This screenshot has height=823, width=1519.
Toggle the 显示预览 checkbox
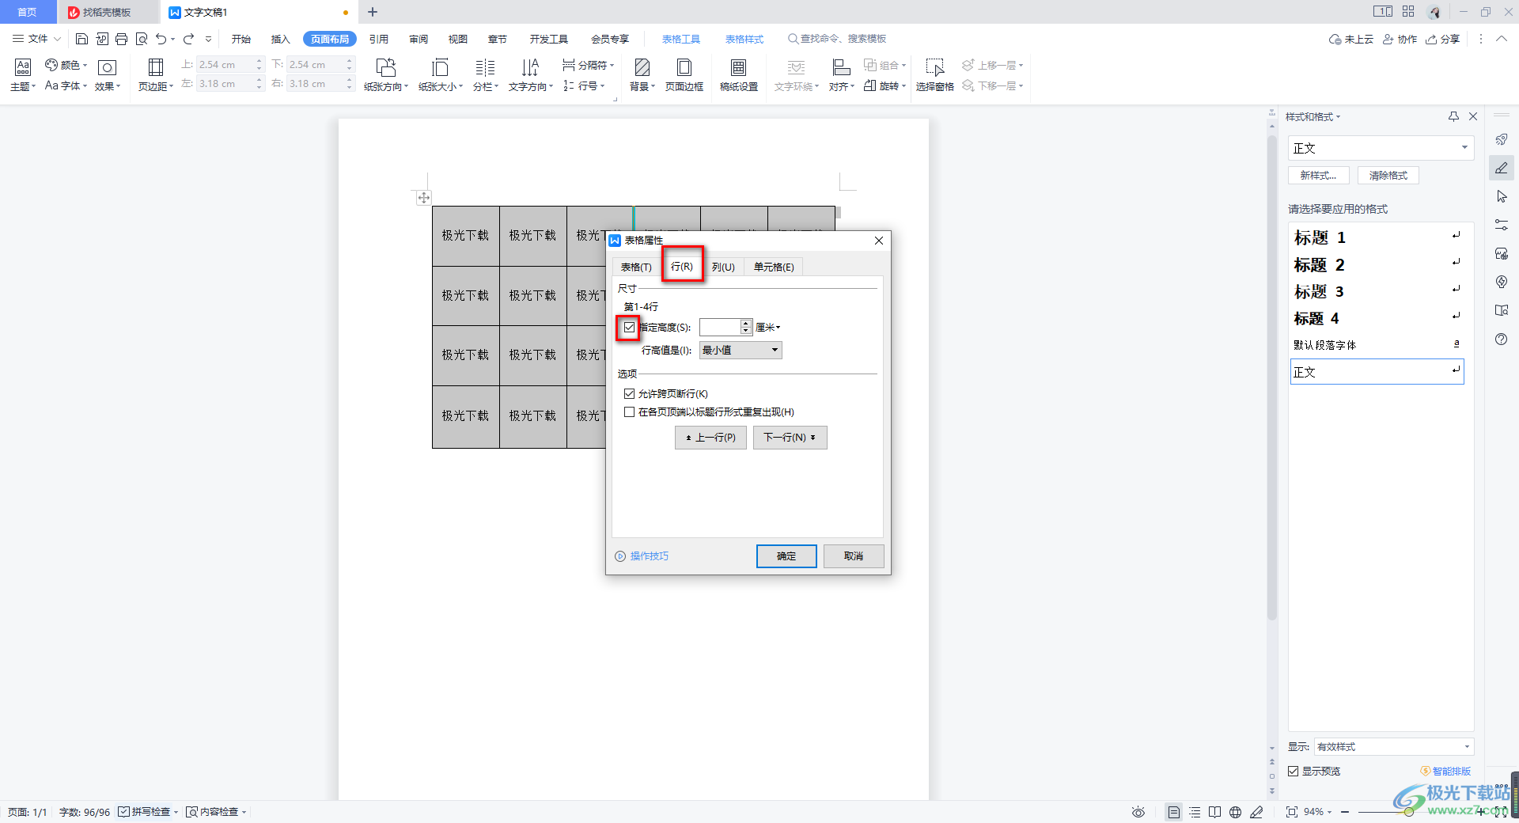[1293, 771]
